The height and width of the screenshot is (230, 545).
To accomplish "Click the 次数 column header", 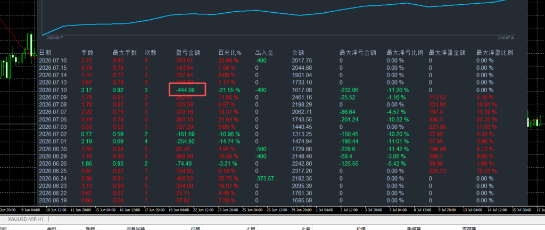I will tap(151, 53).
